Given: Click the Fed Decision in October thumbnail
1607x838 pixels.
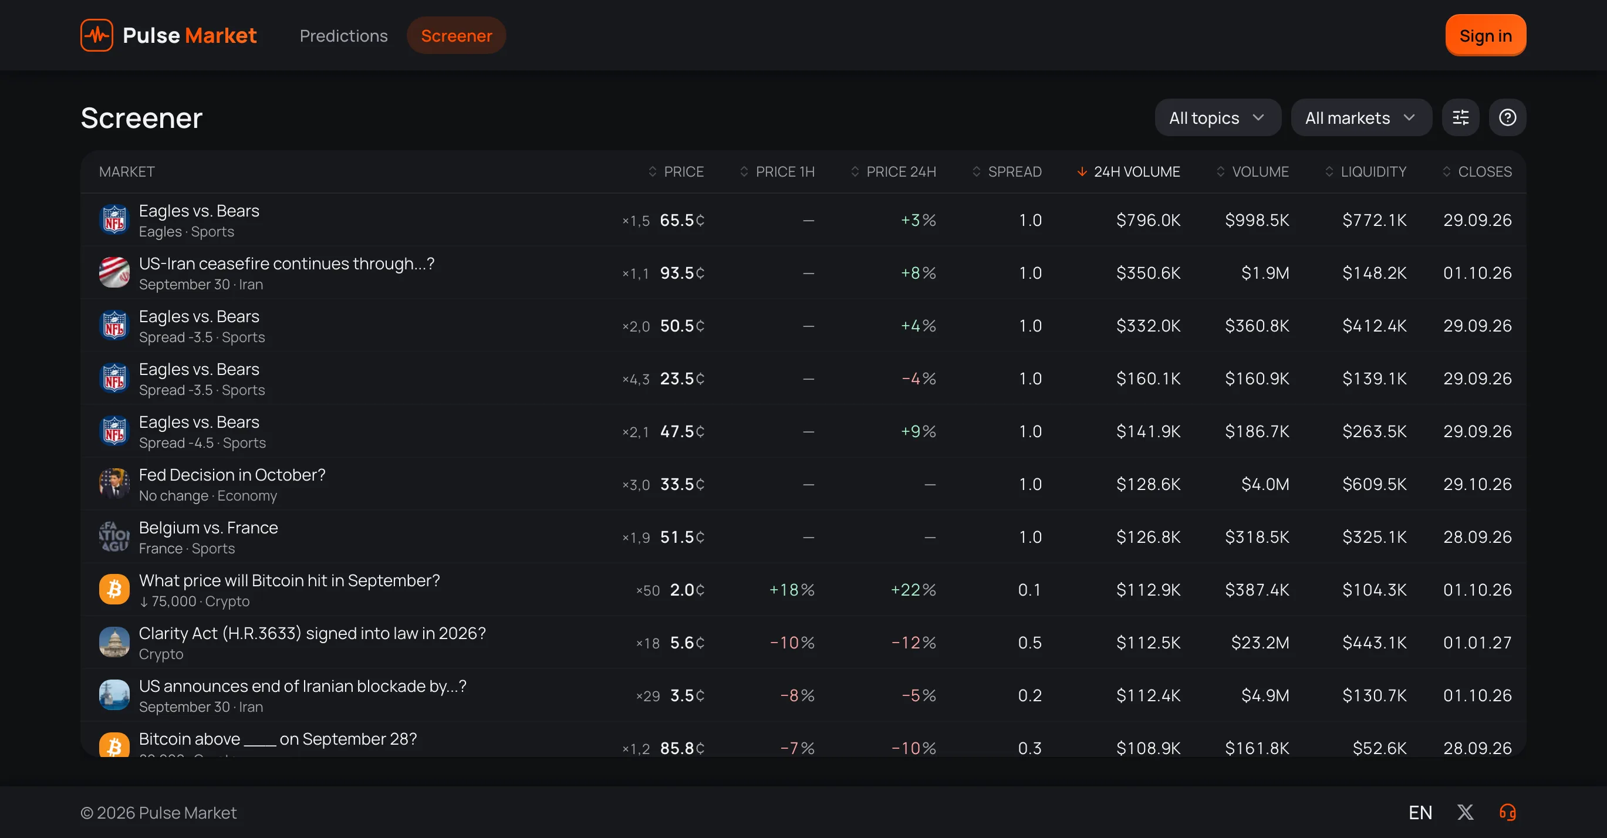Looking at the screenshot, I should point(114,484).
